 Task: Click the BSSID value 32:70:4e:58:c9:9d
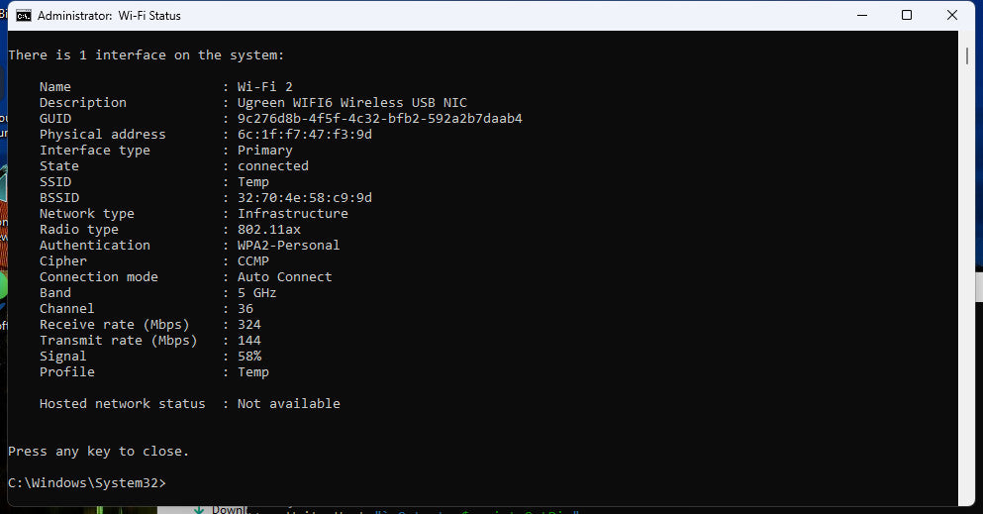[304, 198]
